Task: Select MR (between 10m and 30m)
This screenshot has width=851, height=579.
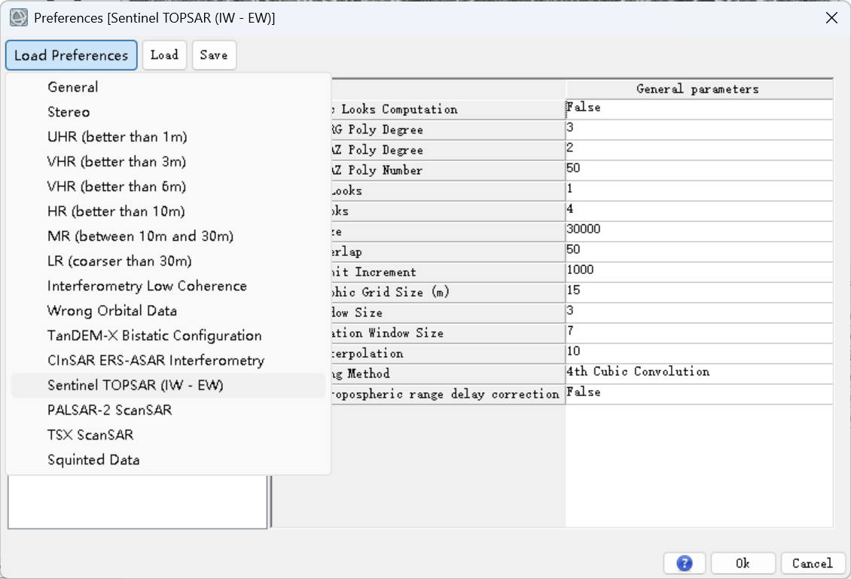Action: click(x=168, y=236)
